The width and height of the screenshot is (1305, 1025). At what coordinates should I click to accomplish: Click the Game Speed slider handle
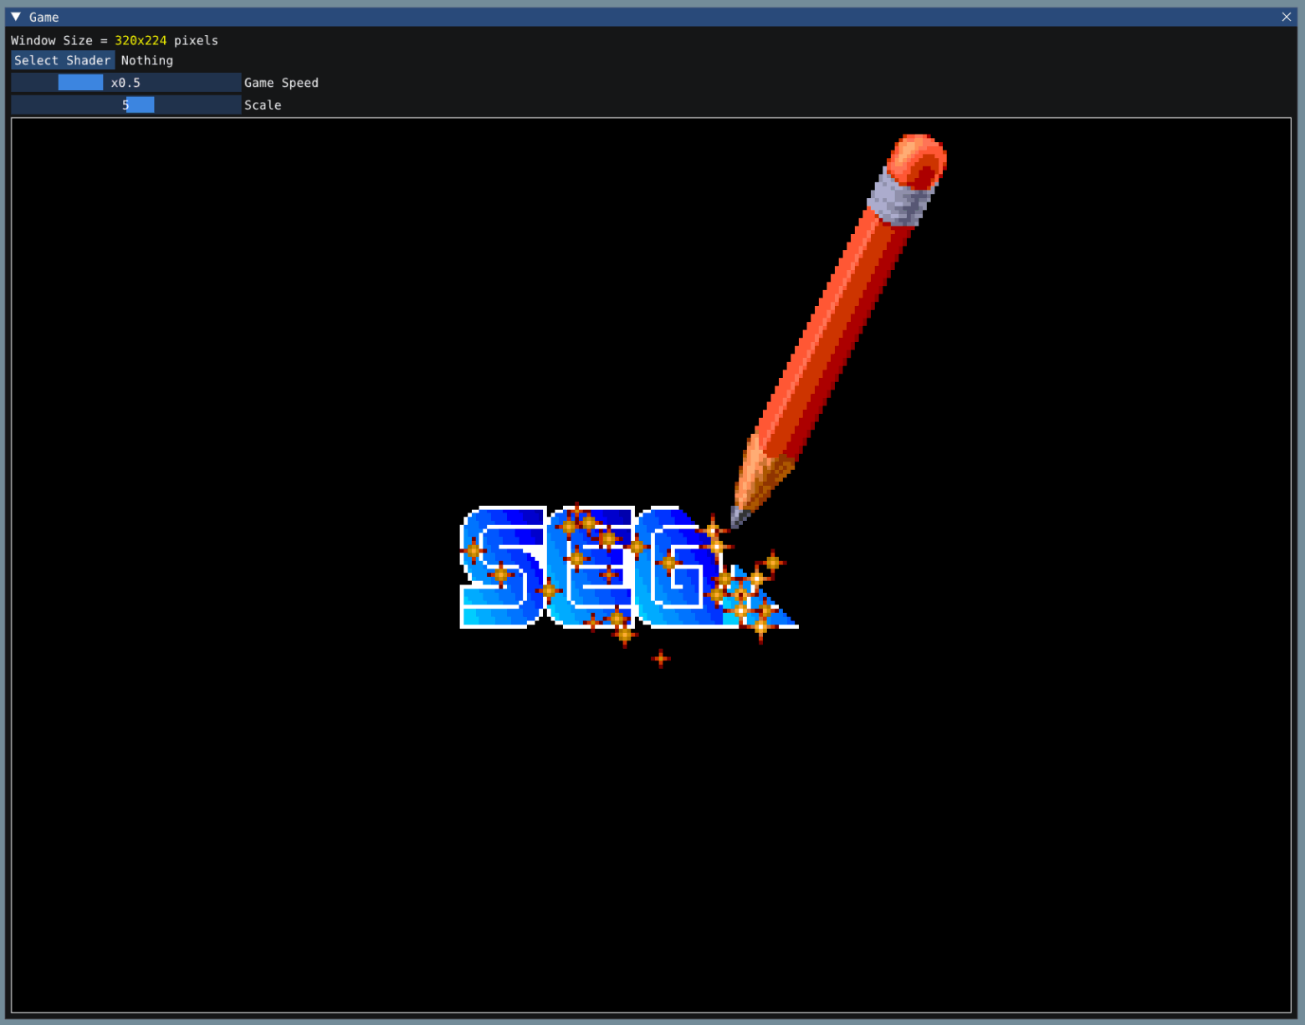point(79,82)
